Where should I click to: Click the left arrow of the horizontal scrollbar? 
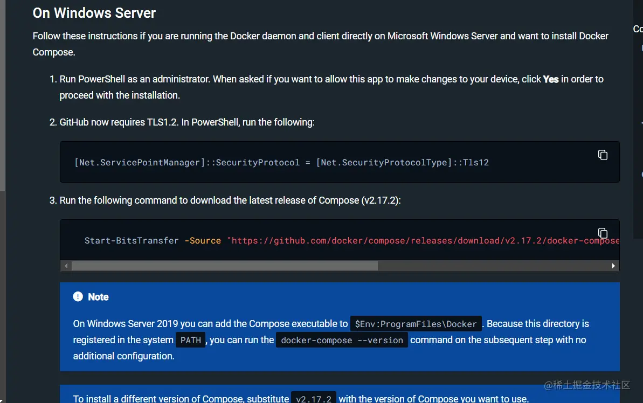[x=66, y=266]
